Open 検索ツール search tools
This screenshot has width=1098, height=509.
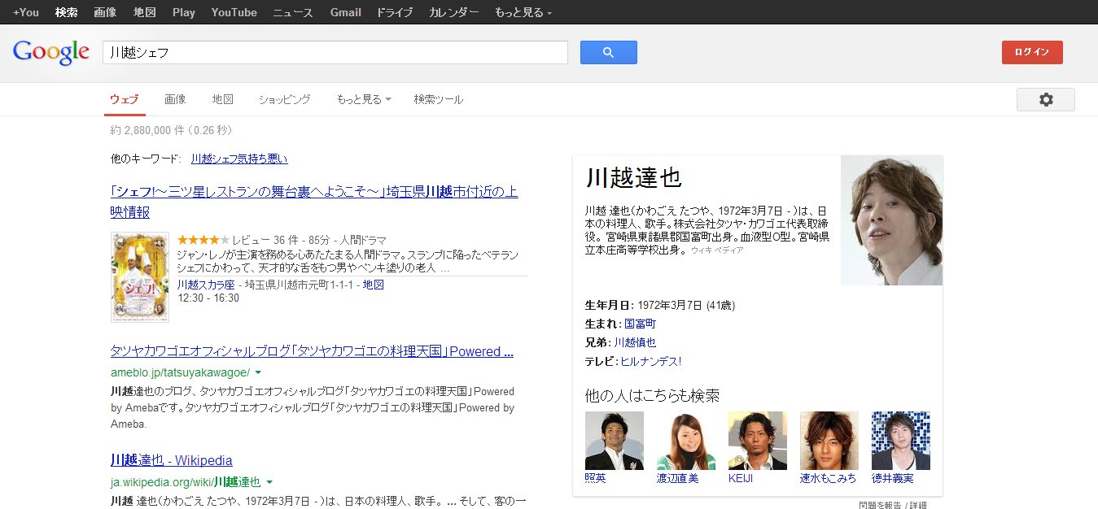coord(438,99)
